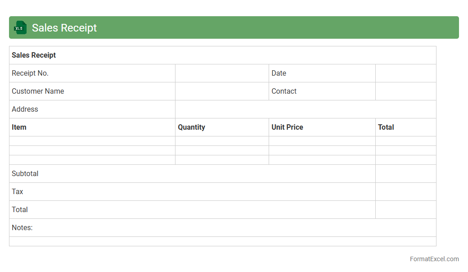
Task: Select the Total column header cell
Action: tap(405, 127)
